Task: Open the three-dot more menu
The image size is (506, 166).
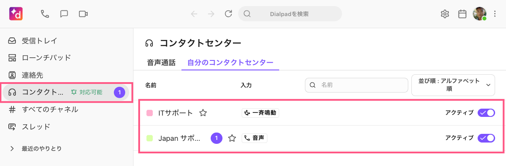Action: 495,14
